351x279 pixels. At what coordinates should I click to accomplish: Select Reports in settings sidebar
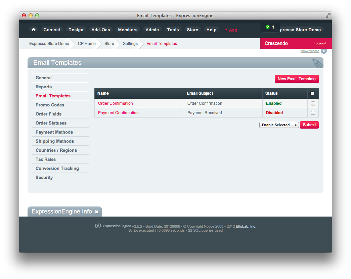[x=61, y=87]
